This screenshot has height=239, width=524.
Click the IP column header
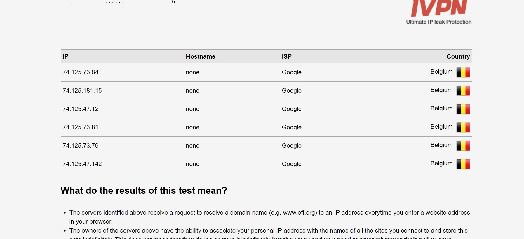(x=65, y=56)
